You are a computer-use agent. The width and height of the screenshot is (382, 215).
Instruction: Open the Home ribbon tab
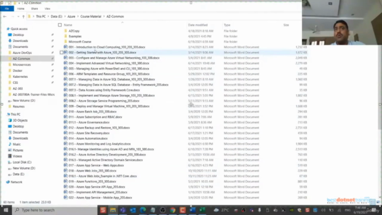pos(21,8)
